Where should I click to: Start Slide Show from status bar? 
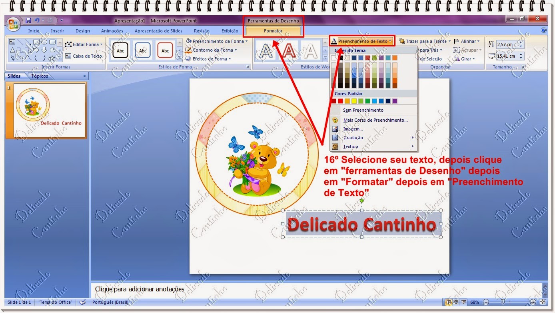[x=464, y=302]
